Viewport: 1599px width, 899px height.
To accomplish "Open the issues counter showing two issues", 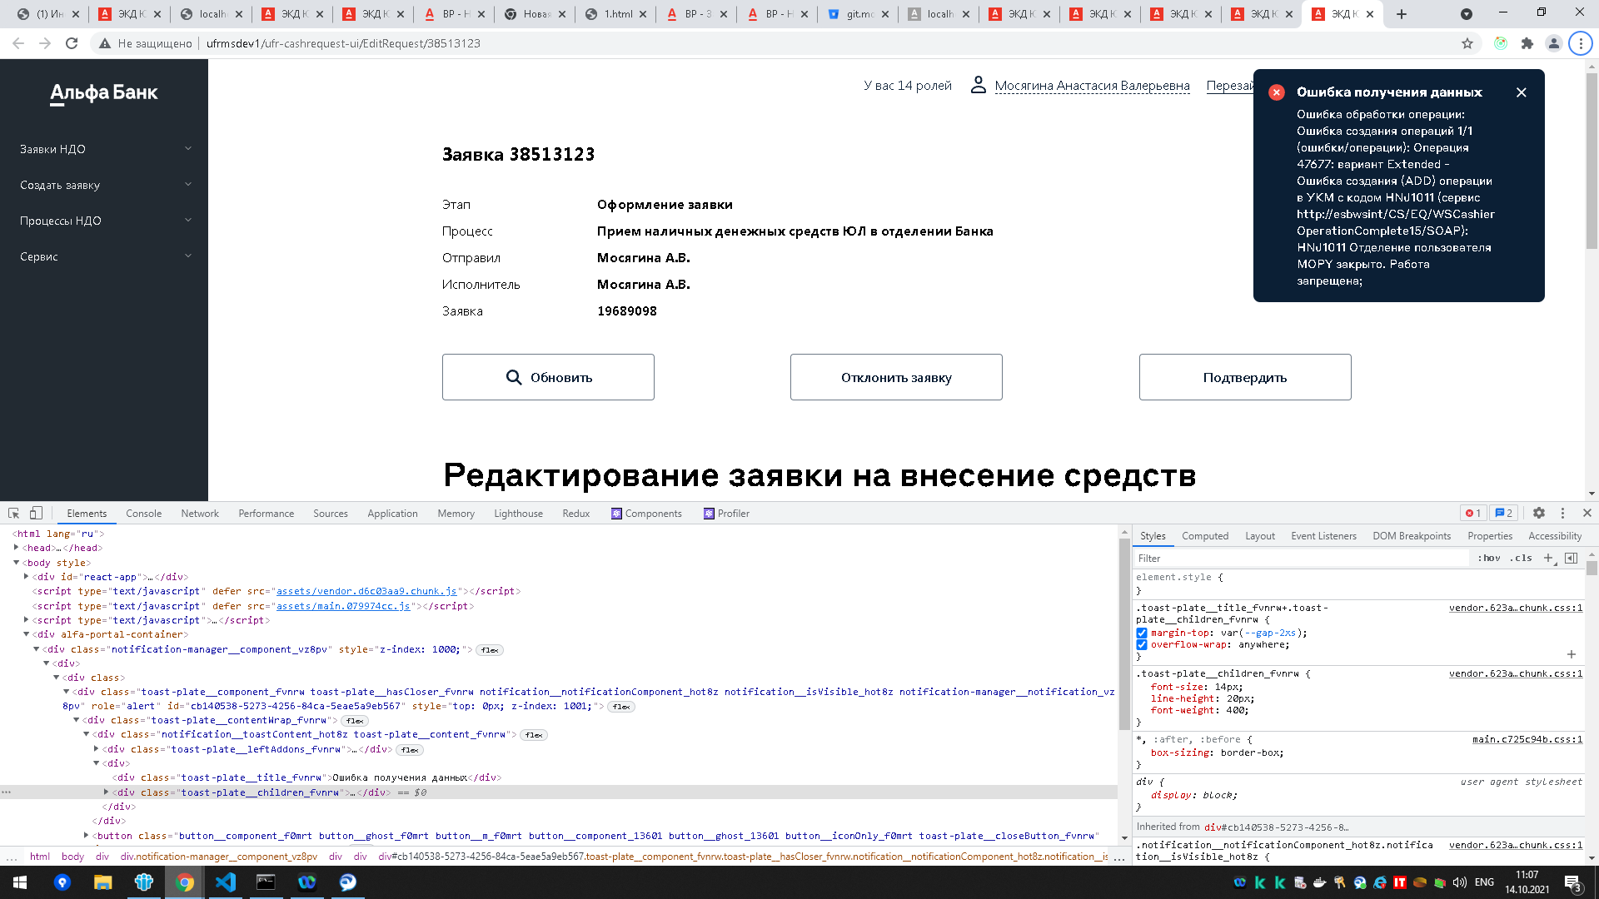I will click(x=1502, y=513).
